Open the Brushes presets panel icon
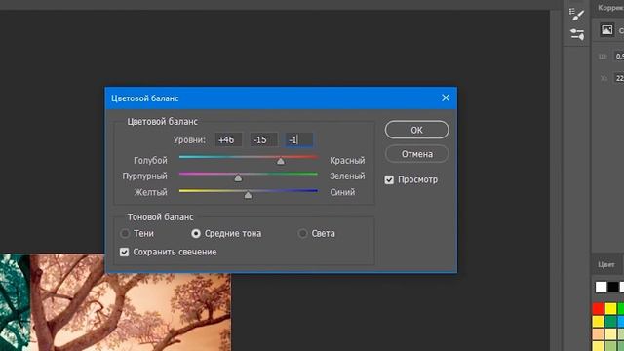The height and width of the screenshot is (351, 624). pyautogui.click(x=576, y=34)
